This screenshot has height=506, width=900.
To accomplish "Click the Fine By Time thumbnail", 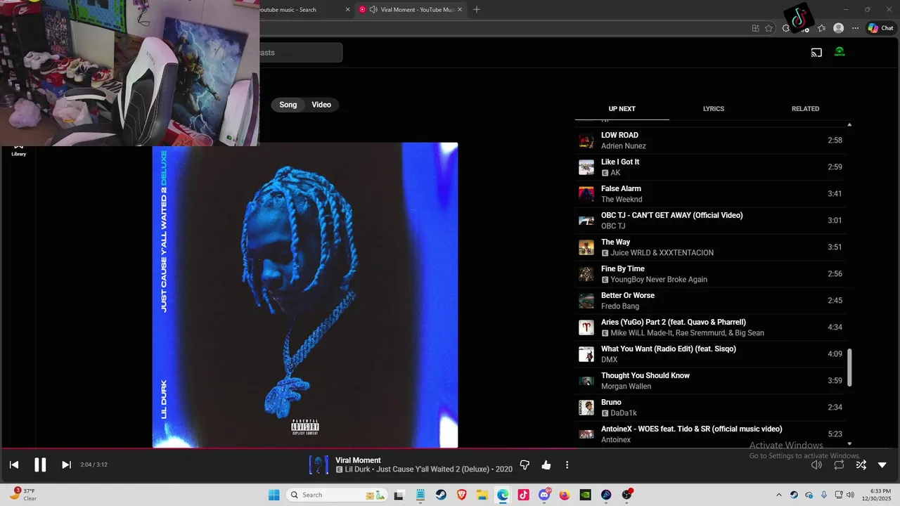I will pos(586,274).
